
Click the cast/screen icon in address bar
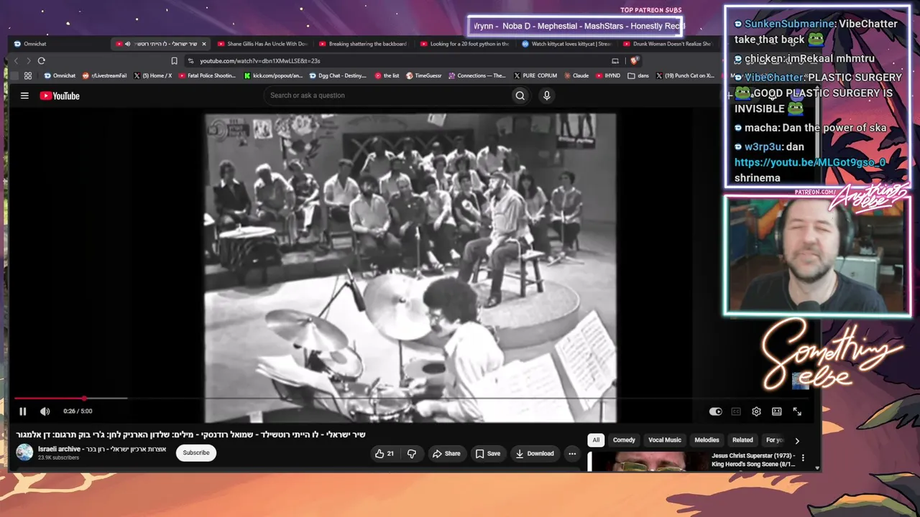click(x=615, y=61)
